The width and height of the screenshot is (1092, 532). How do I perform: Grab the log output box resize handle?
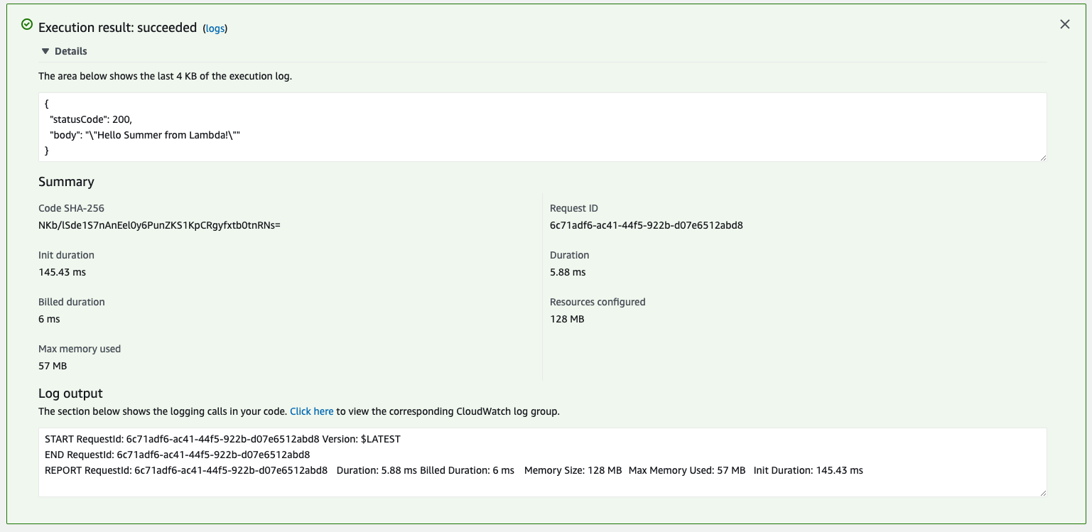click(1042, 492)
